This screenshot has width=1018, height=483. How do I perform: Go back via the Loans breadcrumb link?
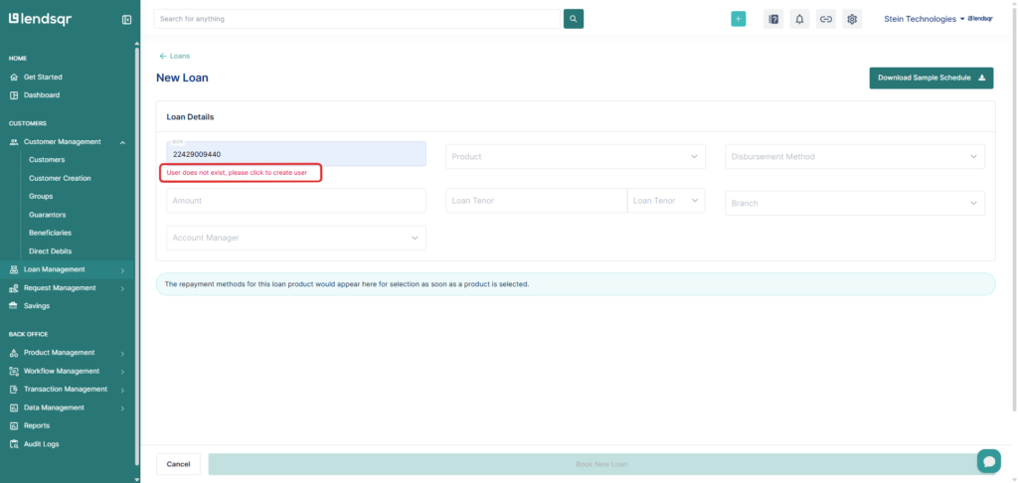tap(175, 57)
